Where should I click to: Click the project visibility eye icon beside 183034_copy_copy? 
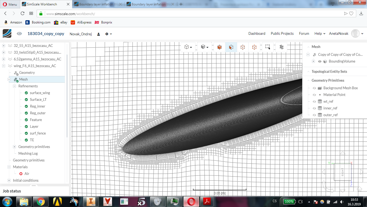[19, 34]
